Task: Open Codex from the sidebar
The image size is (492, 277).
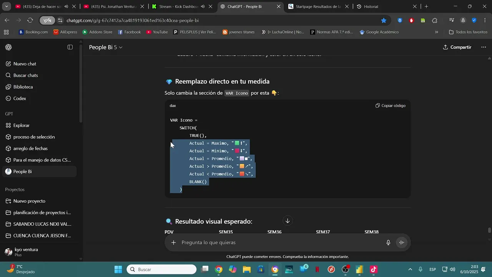Action: click(x=20, y=98)
